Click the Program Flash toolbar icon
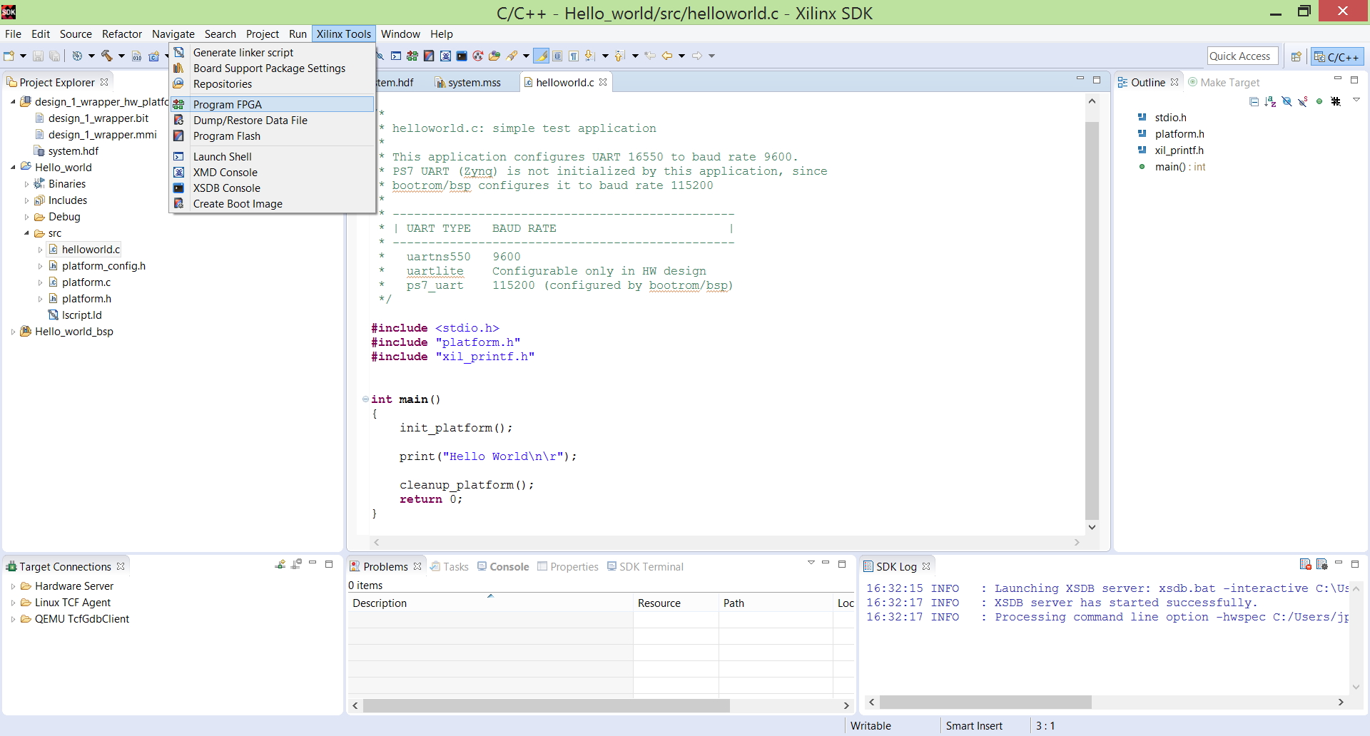This screenshot has height=736, width=1370. [429, 56]
